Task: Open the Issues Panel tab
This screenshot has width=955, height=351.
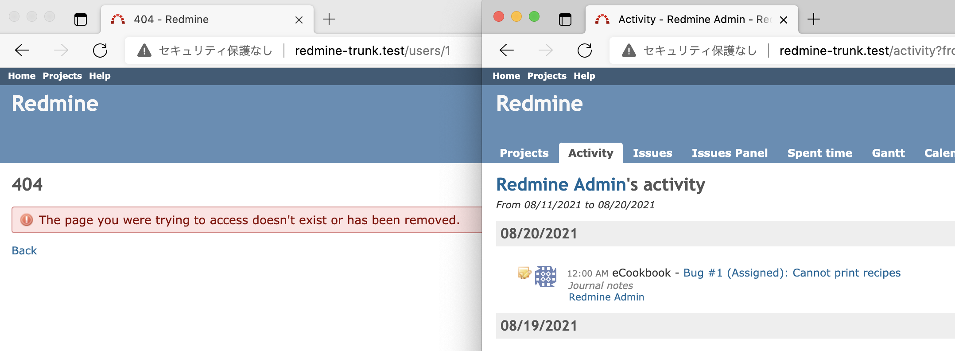Action: [730, 153]
